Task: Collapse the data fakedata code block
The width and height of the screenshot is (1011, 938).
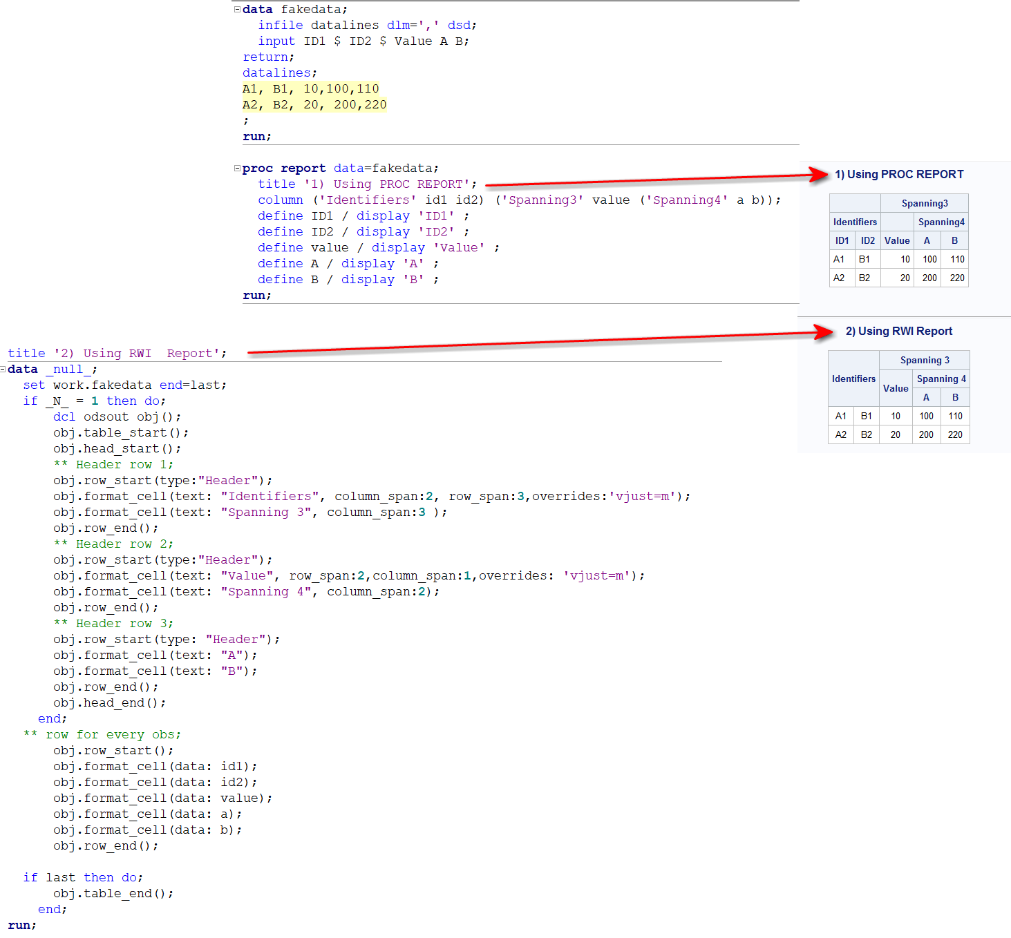Action: click(x=236, y=9)
